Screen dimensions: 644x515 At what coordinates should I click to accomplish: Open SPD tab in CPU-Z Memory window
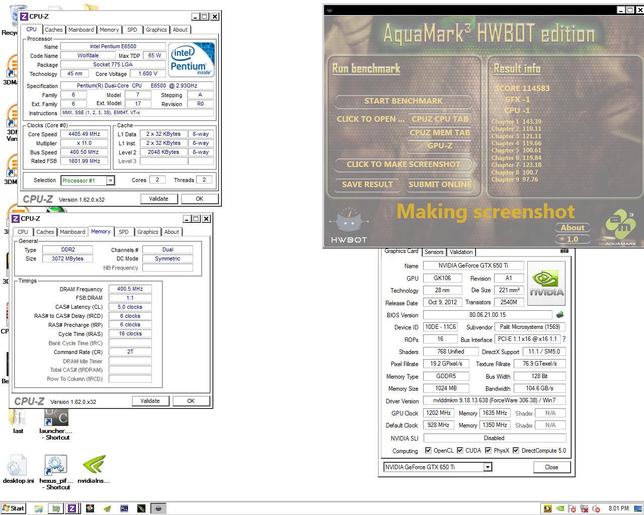(123, 232)
